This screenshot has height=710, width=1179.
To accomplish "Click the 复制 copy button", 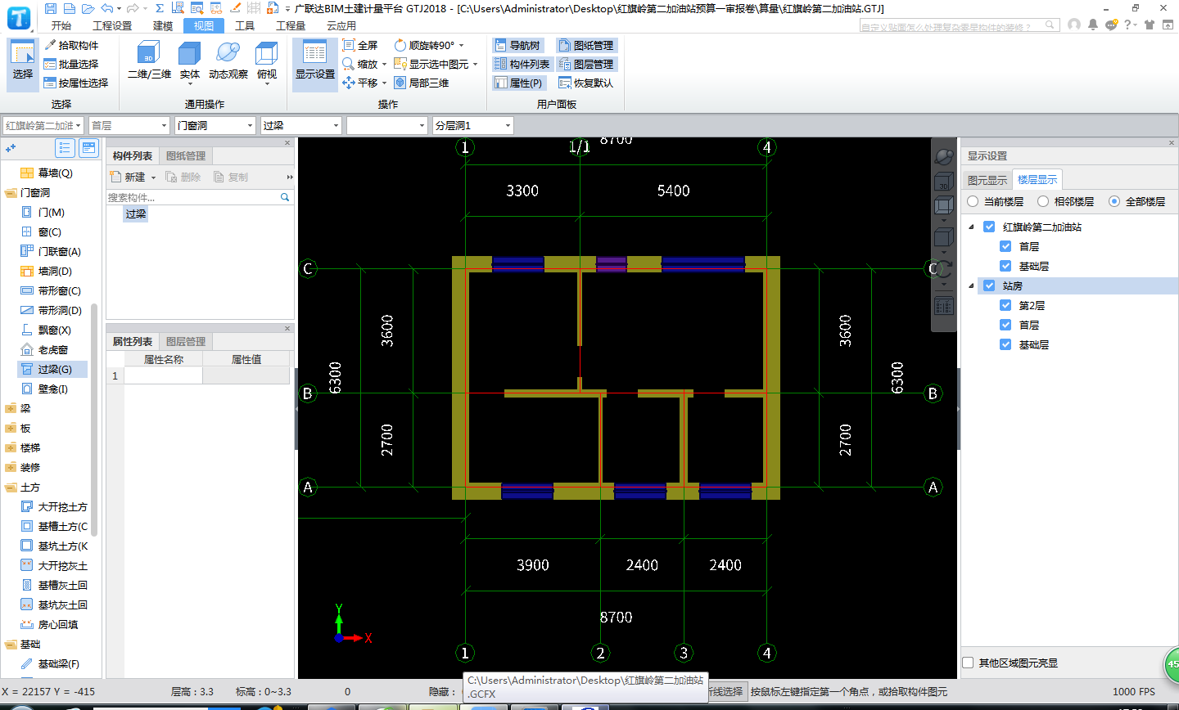I will coord(231,177).
